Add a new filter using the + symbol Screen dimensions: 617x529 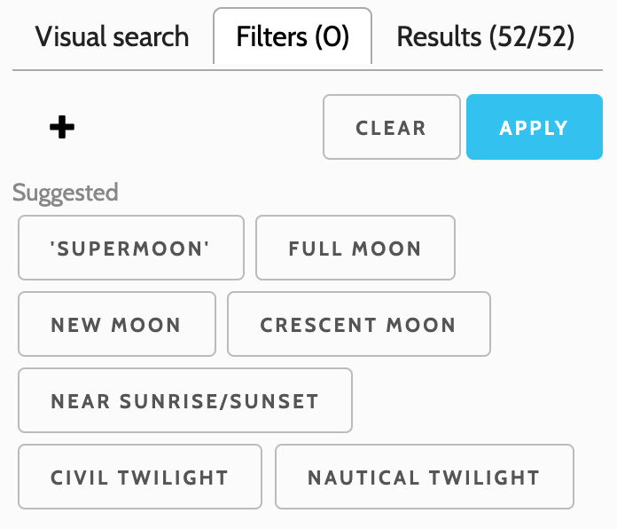pos(61,128)
